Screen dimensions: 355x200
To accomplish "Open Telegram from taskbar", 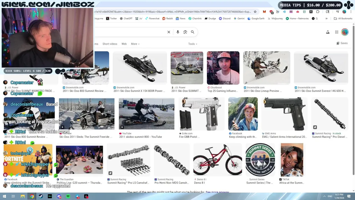I will pos(77,196).
